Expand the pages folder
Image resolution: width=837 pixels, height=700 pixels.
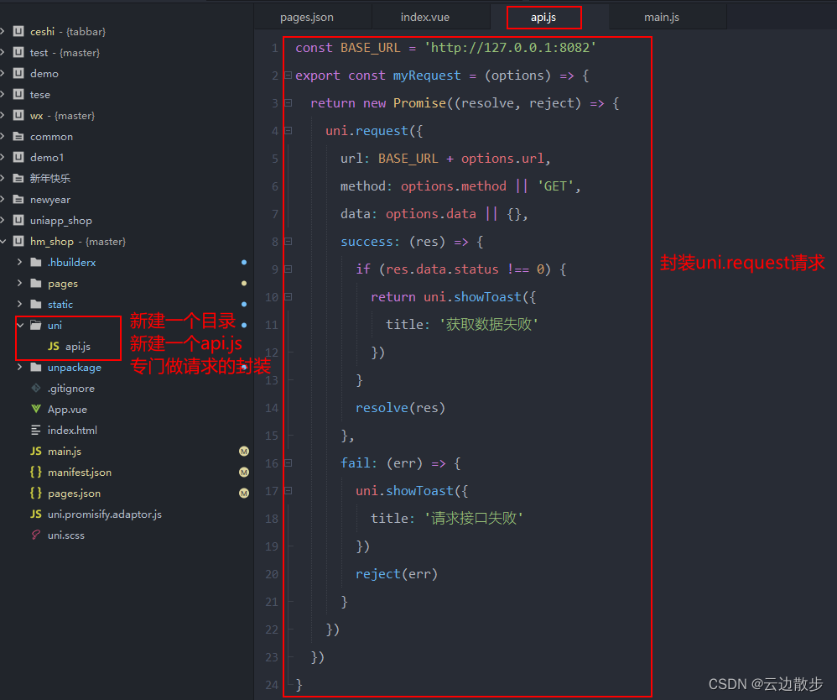click(x=20, y=283)
